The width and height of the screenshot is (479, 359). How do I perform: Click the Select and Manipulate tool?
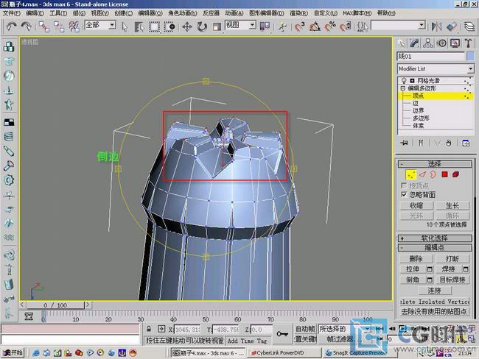click(282, 26)
